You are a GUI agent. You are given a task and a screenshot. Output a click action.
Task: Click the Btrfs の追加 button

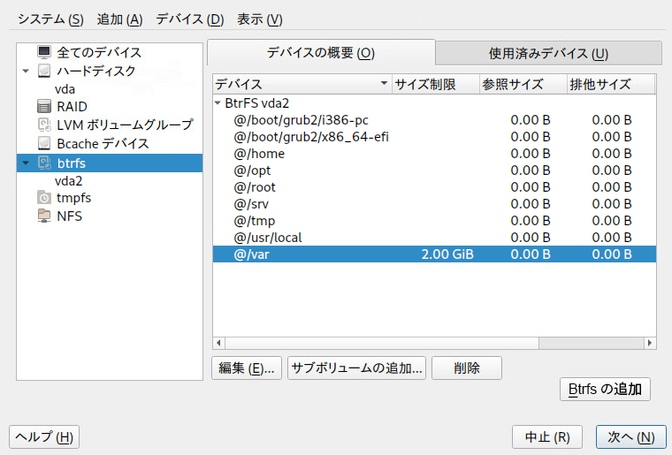point(605,389)
